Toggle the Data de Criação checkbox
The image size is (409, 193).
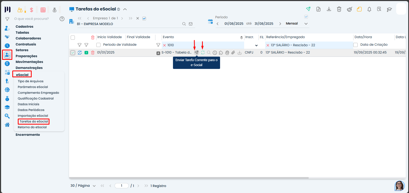click(356, 45)
